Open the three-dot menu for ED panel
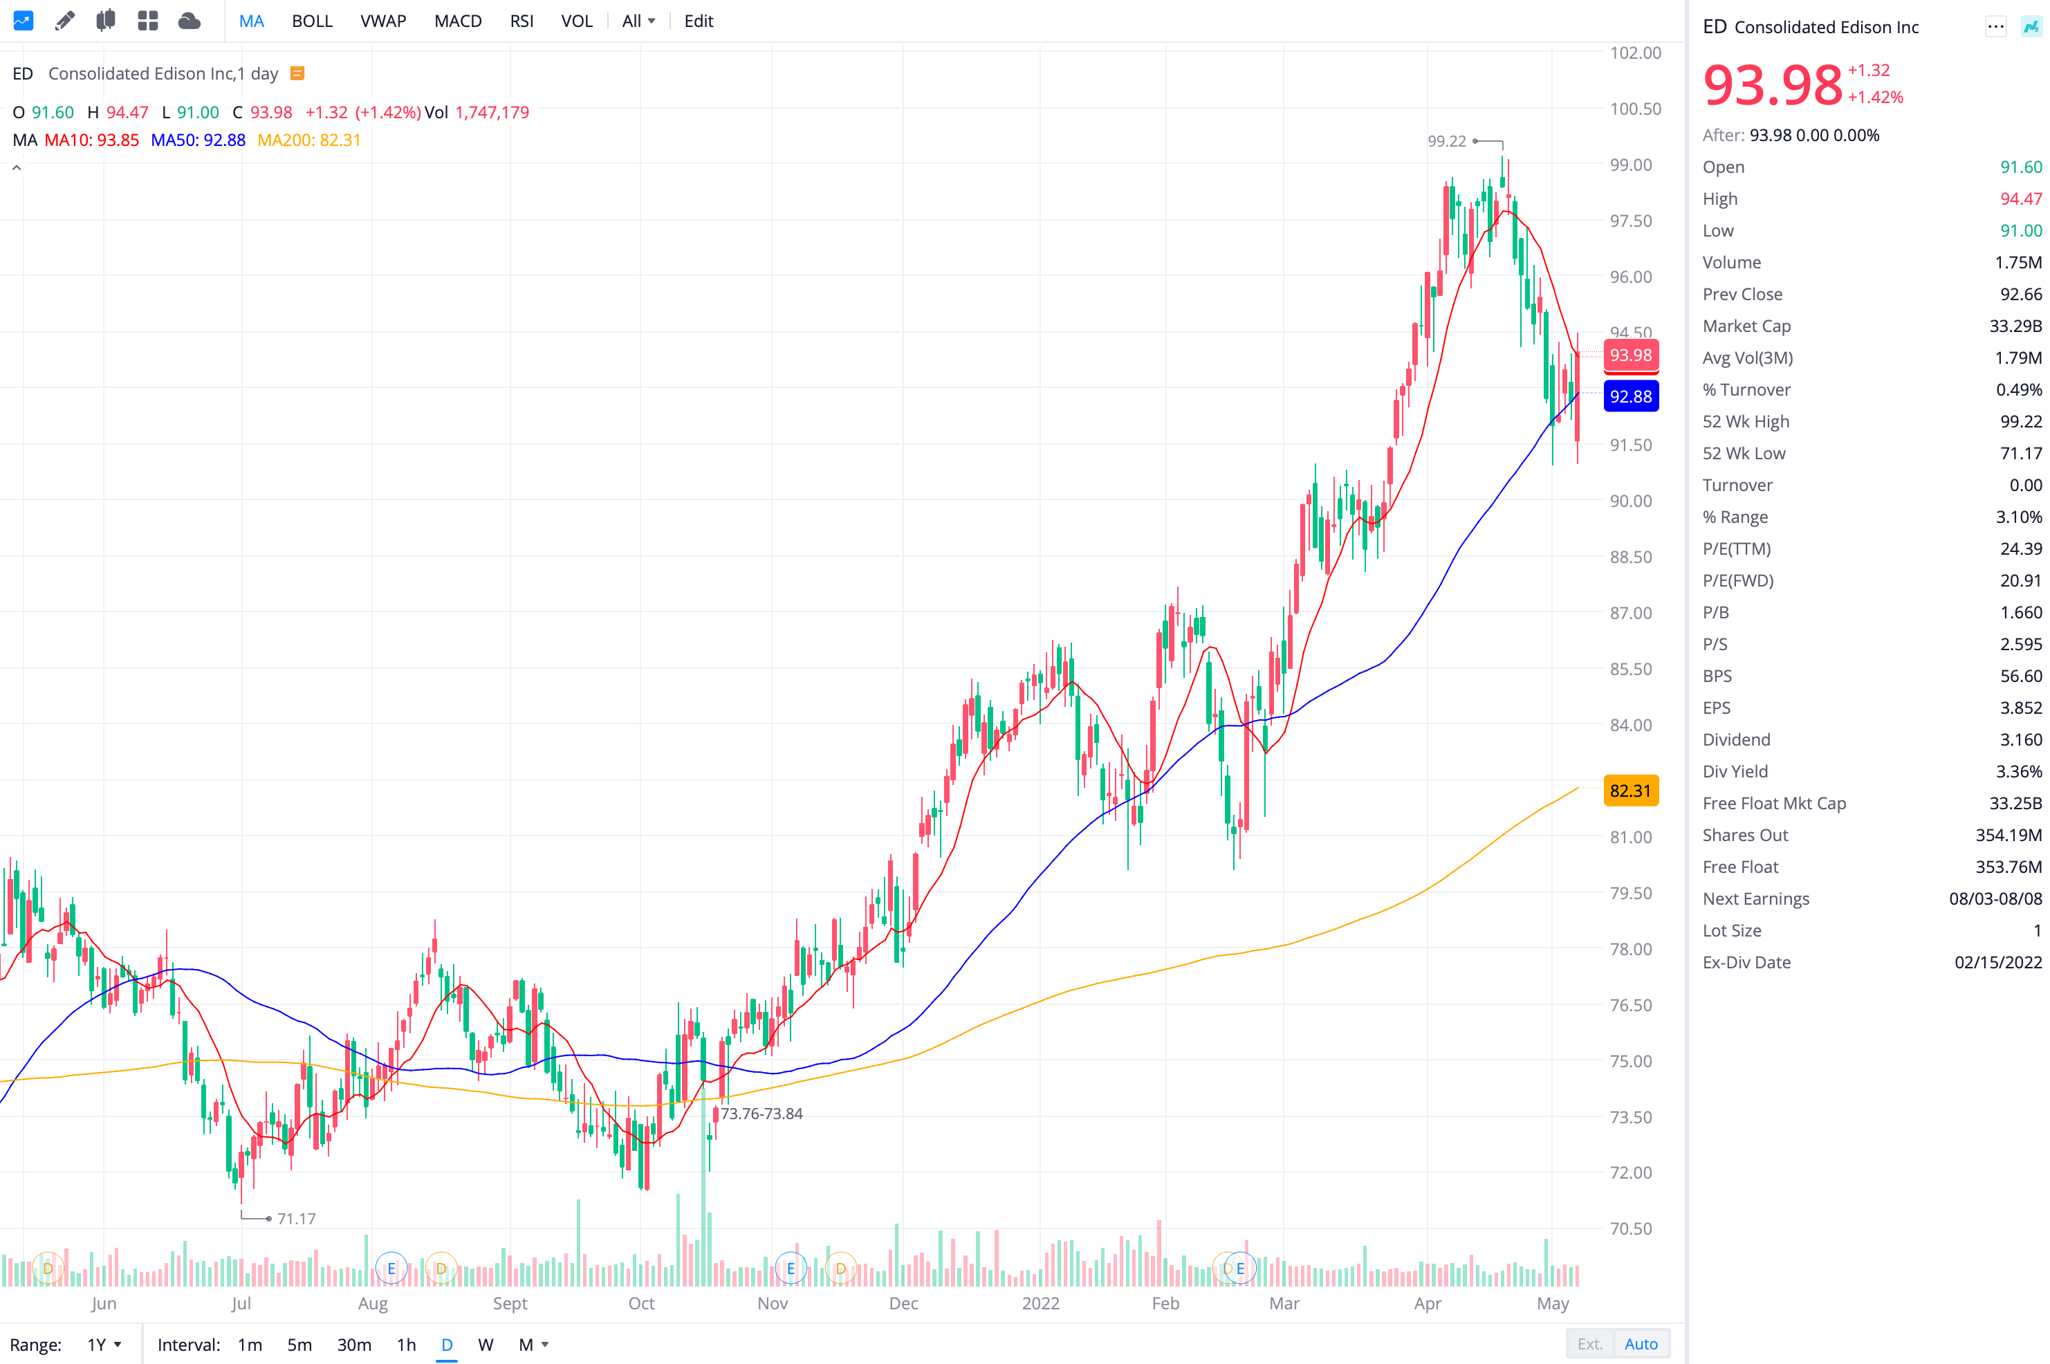 [x=1995, y=27]
